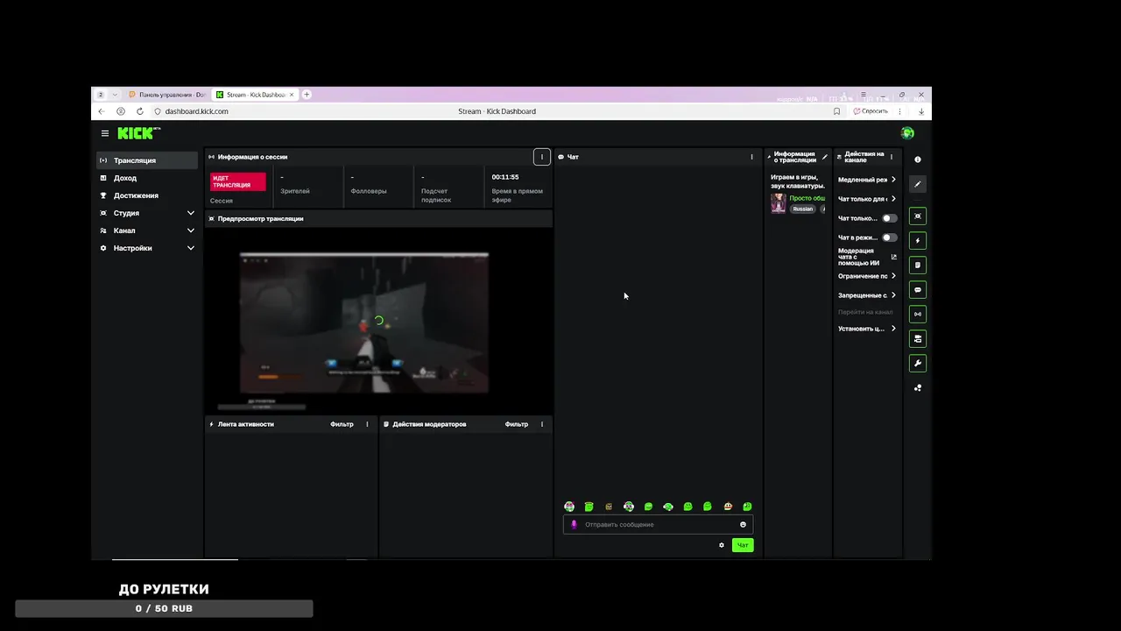Click in the 'Отправить сообщение' message field
Image resolution: width=1121 pixels, height=631 pixels.
click(x=659, y=524)
